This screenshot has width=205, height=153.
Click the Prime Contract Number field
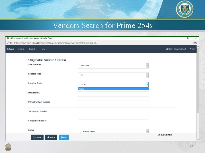tap(113, 103)
